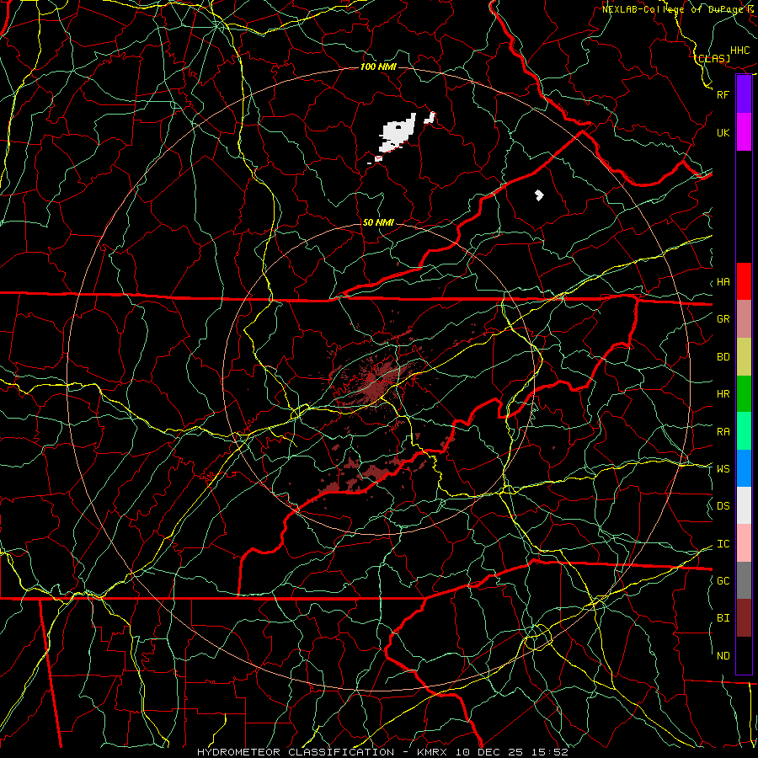Select the BD yellow legend swatch

[744, 356]
